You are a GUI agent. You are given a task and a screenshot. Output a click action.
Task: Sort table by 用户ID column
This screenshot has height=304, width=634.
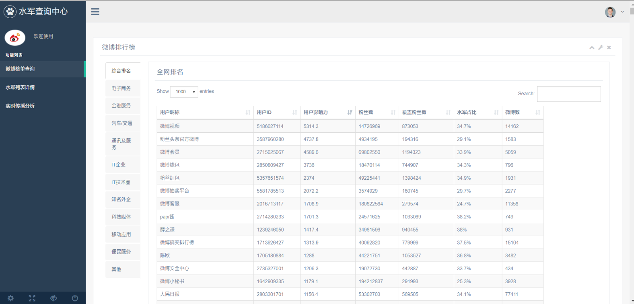pyautogui.click(x=277, y=113)
